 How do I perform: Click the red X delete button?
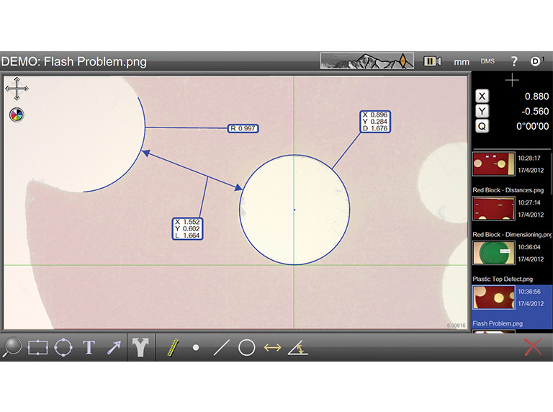[x=533, y=347]
